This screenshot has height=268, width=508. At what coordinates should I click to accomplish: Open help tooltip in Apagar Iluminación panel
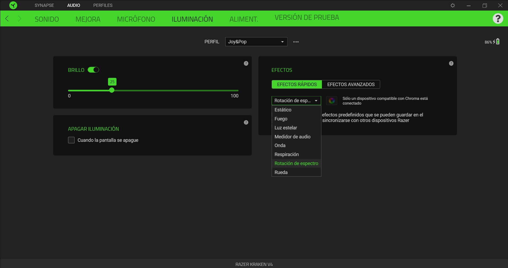coord(246,123)
